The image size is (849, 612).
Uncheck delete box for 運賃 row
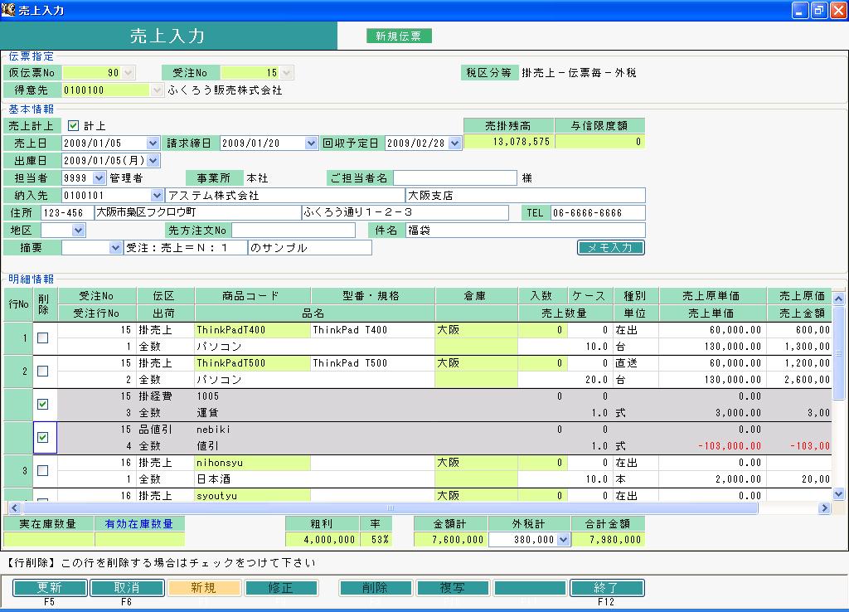tap(43, 404)
